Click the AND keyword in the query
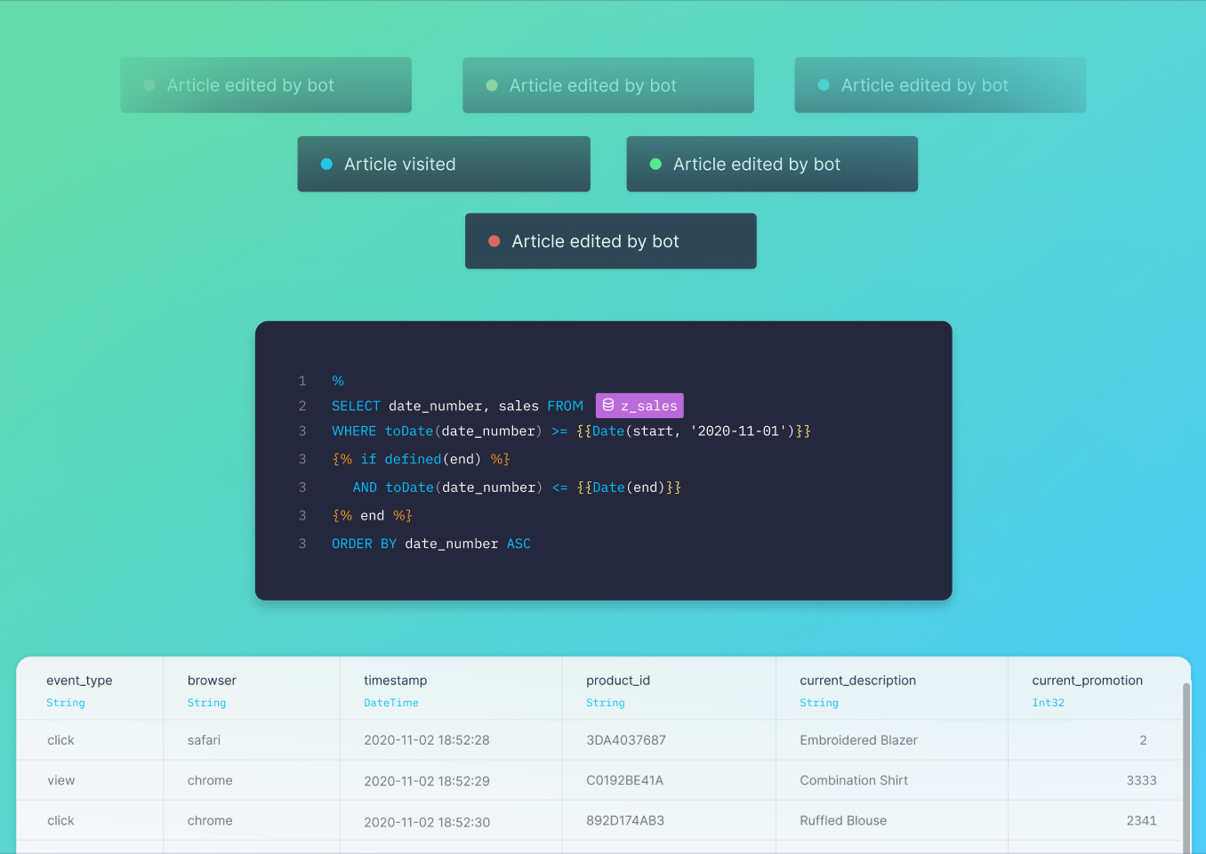Screen dimensions: 1206x854 point(365,487)
